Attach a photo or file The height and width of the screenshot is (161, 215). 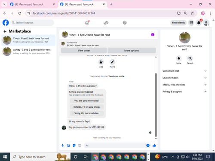[68, 146]
